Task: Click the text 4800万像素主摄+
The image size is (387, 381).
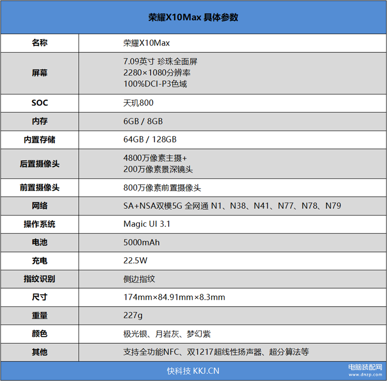Action: [155, 158]
